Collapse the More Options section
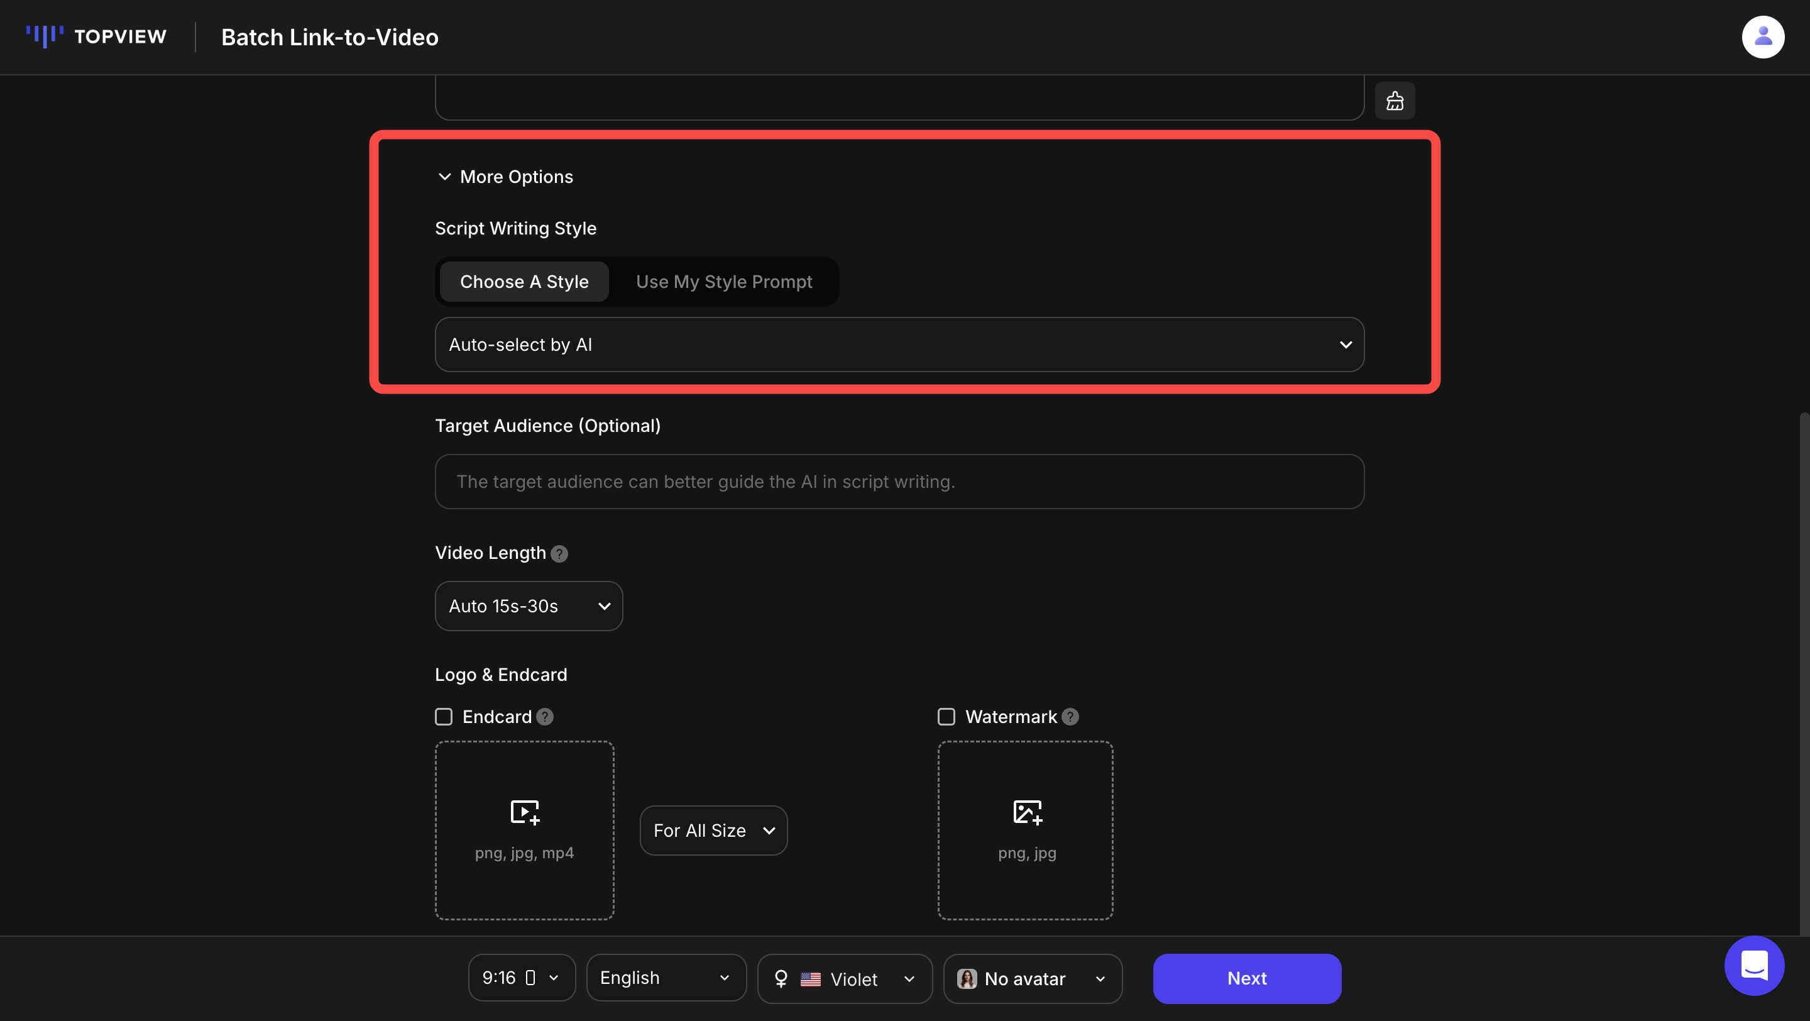 coord(505,177)
